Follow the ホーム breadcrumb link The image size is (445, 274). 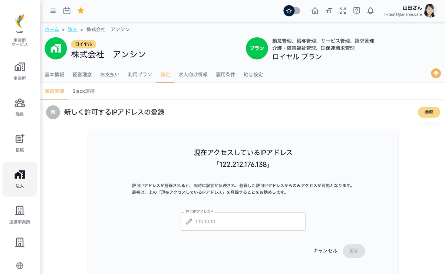pyautogui.click(x=52, y=29)
